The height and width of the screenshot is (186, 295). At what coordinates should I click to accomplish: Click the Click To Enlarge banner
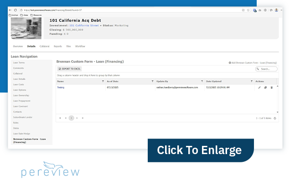click(x=201, y=150)
